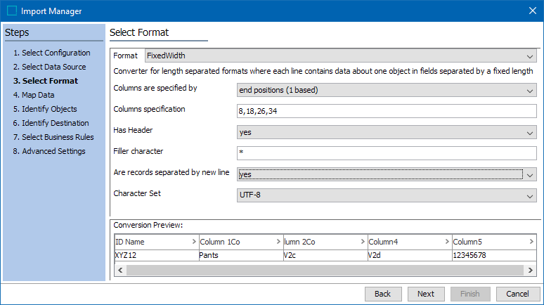Image resolution: width=544 pixels, height=305 pixels.
Task: Expand 'Are records separated by new line' dropdown
Action: (530, 174)
